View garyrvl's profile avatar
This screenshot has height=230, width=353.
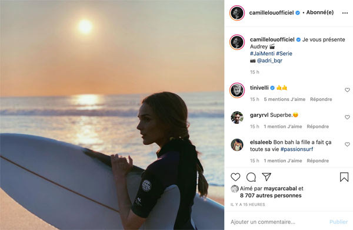pyautogui.click(x=237, y=117)
